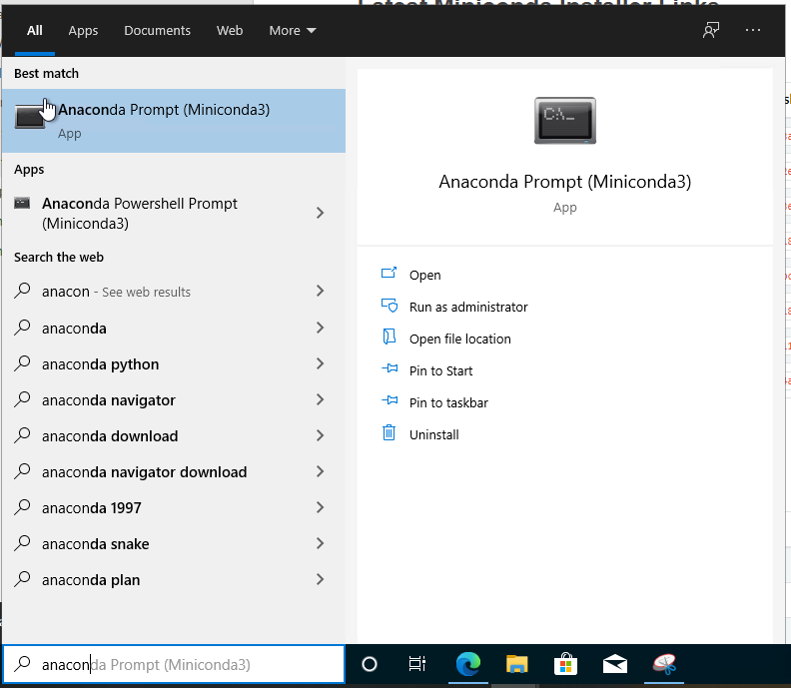This screenshot has width=791, height=688.
Task: Open File Explorer from the taskbar
Action: coord(516,664)
